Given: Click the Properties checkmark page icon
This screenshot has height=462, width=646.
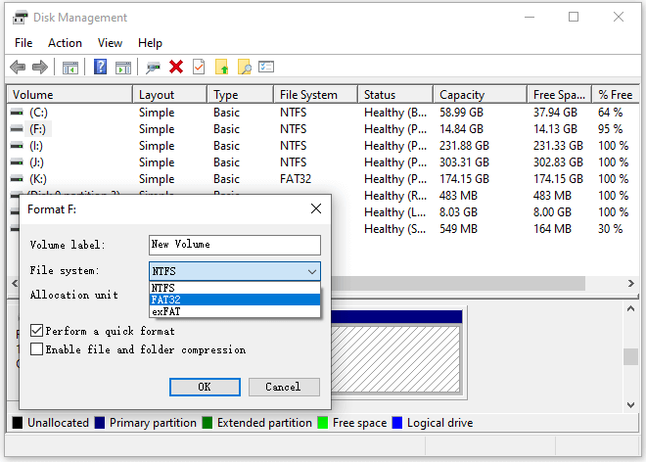Looking at the screenshot, I should coord(199,67).
